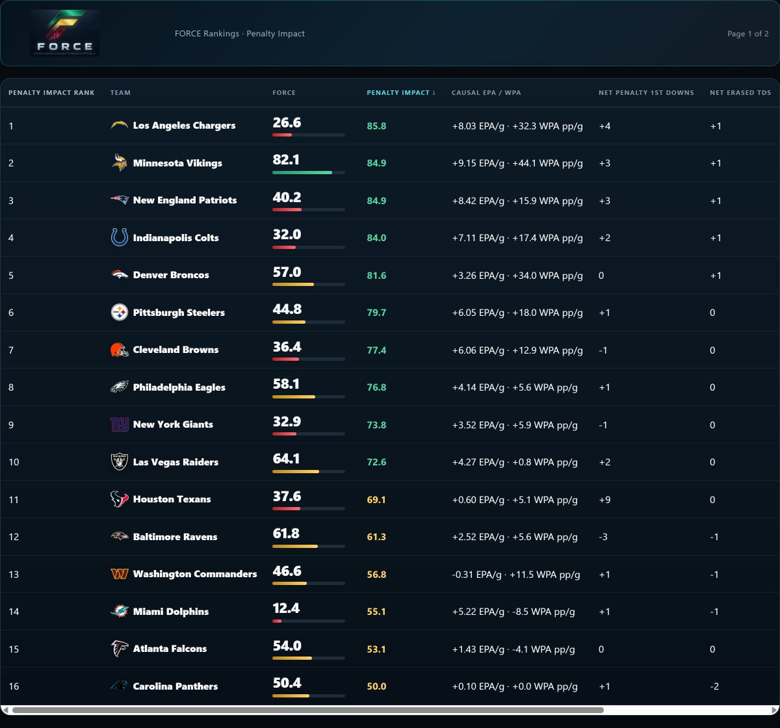
Task: Click the FORCE Rankings · Penalty Impact title
Action: pos(240,34)
